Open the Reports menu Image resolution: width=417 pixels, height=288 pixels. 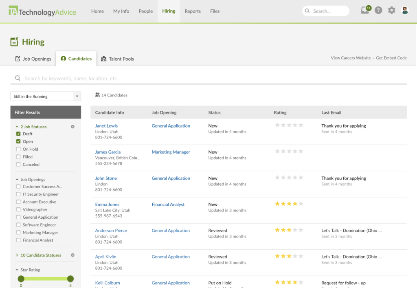(x=193, y=11)
